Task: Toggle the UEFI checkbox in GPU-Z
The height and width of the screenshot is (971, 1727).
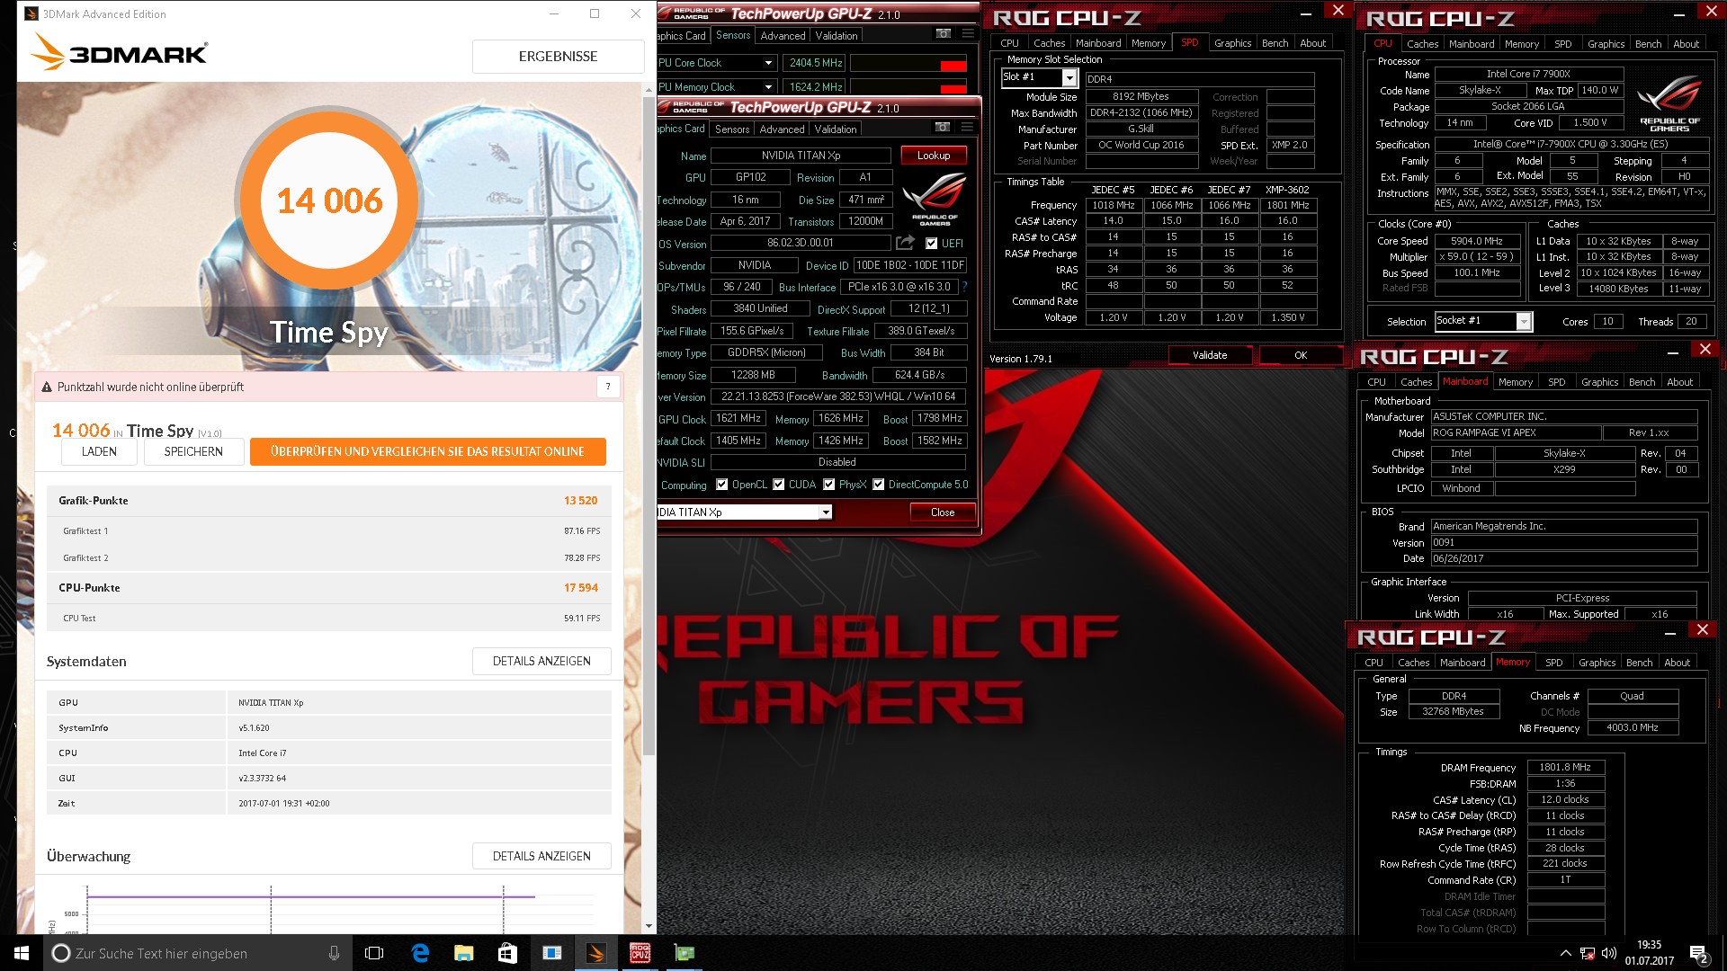Action: 931,244
